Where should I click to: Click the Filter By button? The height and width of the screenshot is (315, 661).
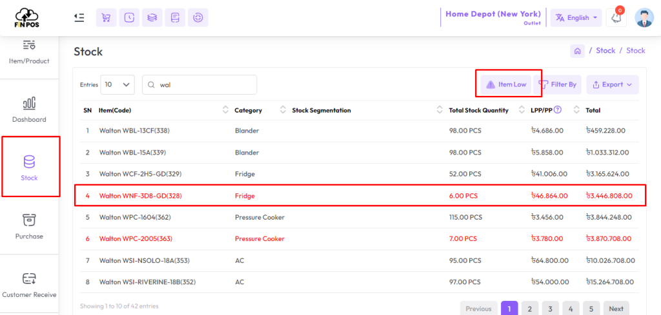pos(557,84)
